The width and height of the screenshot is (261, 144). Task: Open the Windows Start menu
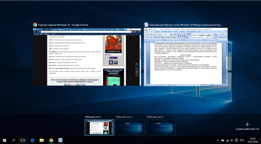4,140
